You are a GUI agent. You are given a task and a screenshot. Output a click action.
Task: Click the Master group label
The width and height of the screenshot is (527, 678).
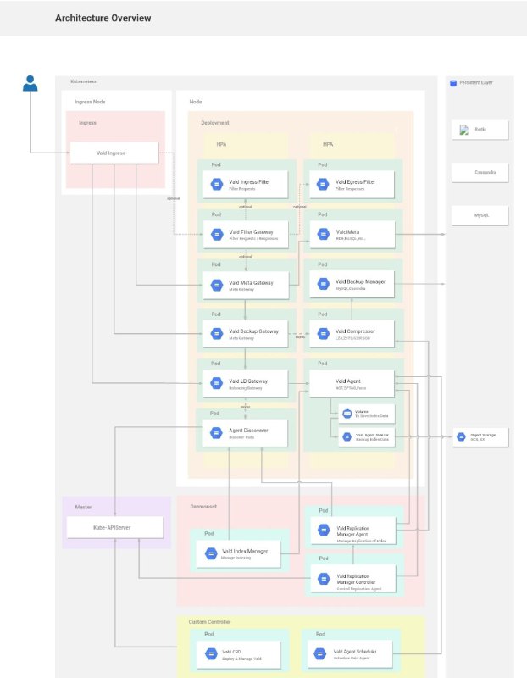coord(83,507)
